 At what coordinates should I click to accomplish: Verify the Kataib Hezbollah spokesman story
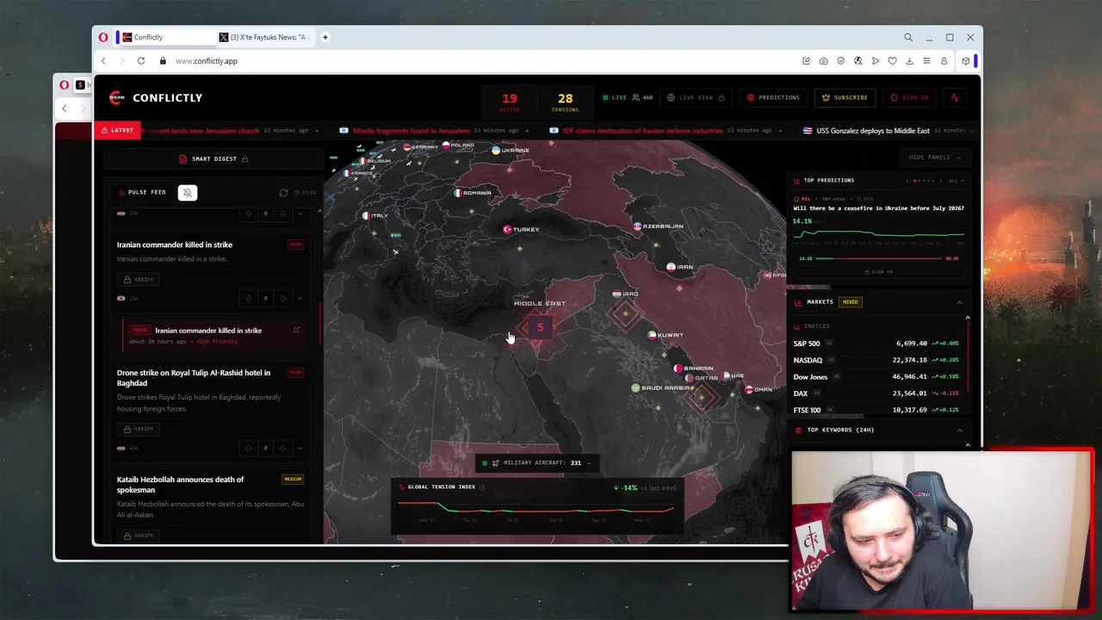(x=138, y=536)
